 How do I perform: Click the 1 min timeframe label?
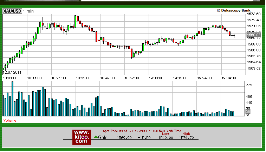click(x=28, y=11)
